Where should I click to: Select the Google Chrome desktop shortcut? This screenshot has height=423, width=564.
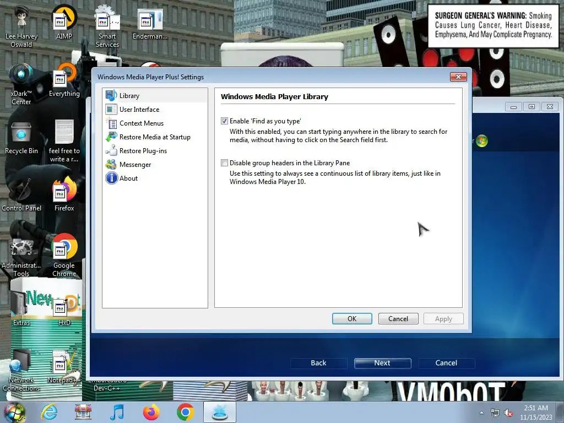click(64, 256)
